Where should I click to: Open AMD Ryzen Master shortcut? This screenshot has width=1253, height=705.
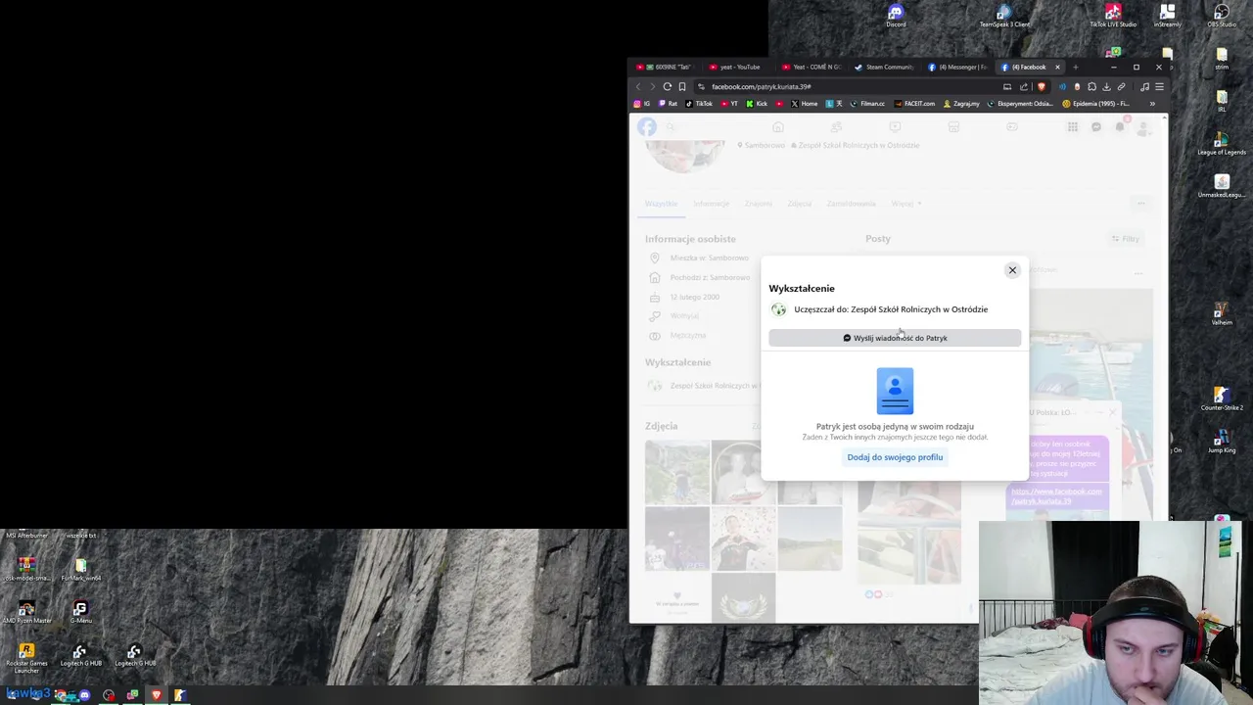pos(26,613)
